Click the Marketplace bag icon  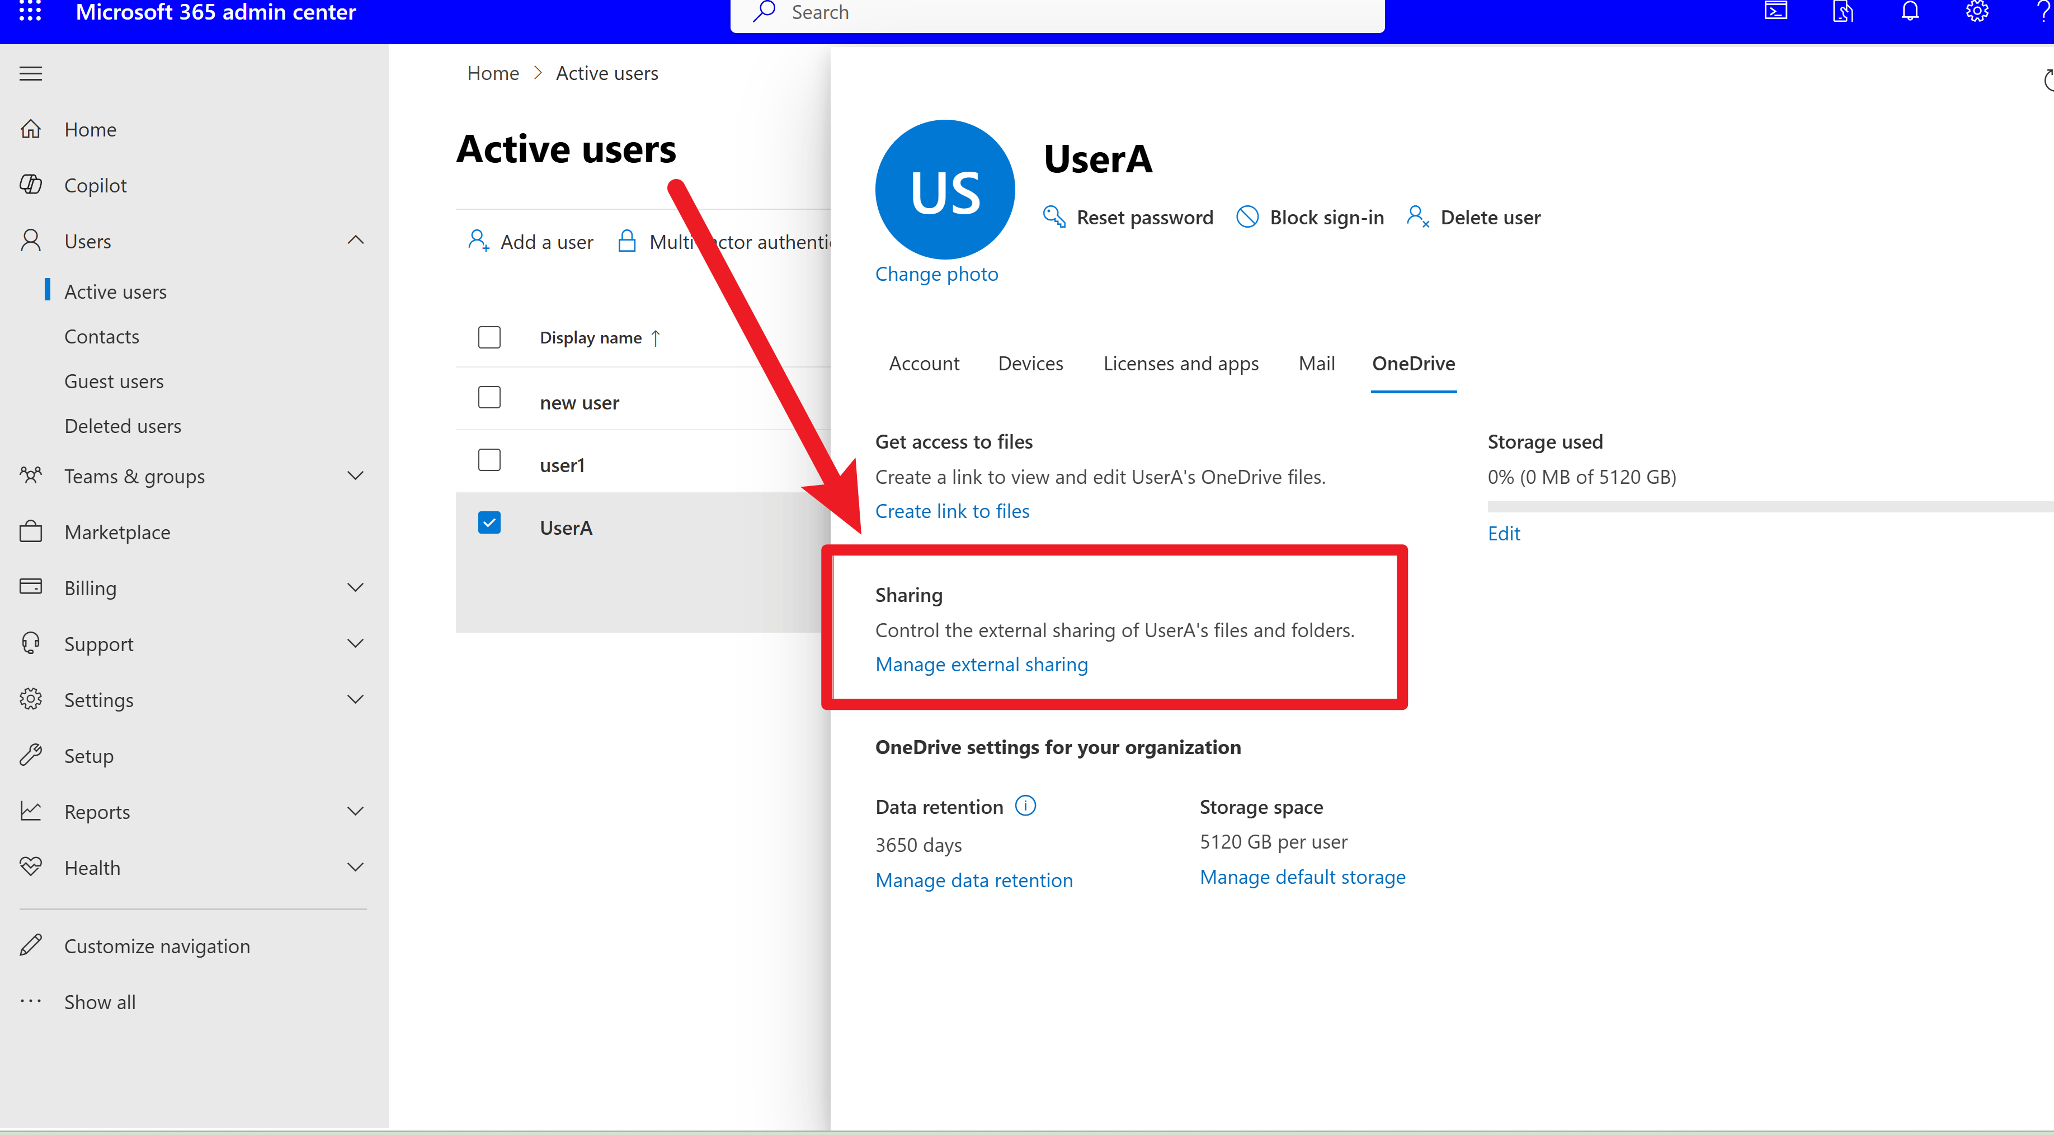pyautogui.click(x=30, y=532)
